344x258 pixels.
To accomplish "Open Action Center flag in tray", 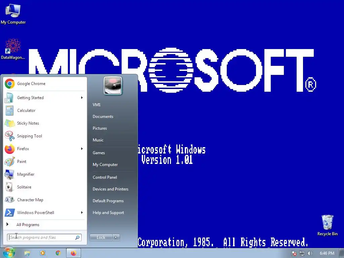I will tap(294, 253).
